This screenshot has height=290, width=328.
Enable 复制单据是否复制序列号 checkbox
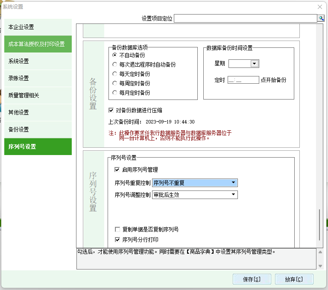pos(118,229)
